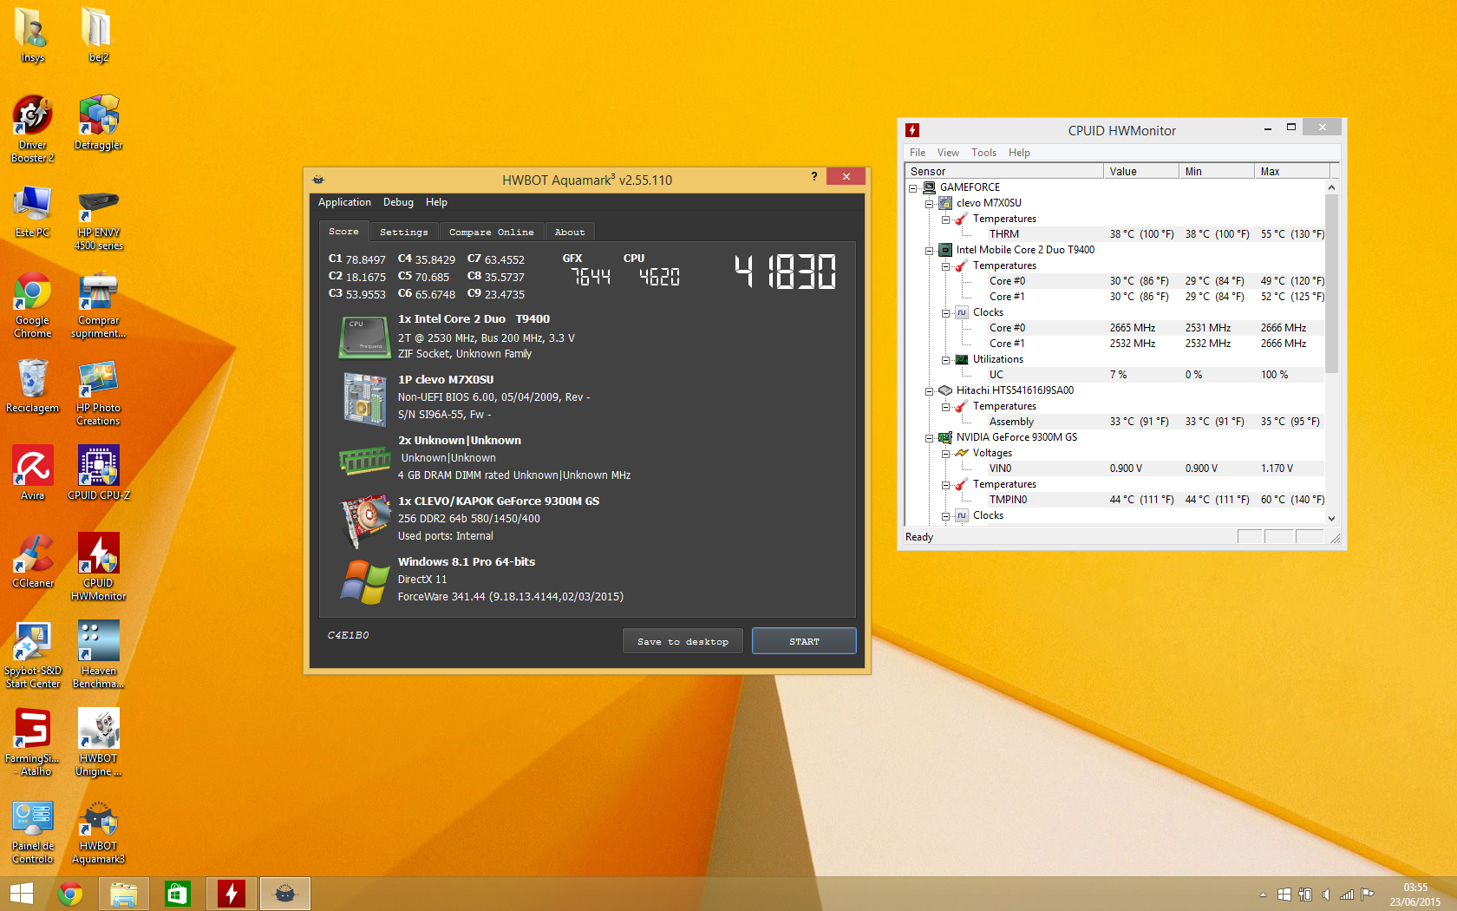The height and width of the screenshot is (911, 1457).
Task: Click HWMonitor scrollbar down arrow
Action: click(x=1331, y=518)
